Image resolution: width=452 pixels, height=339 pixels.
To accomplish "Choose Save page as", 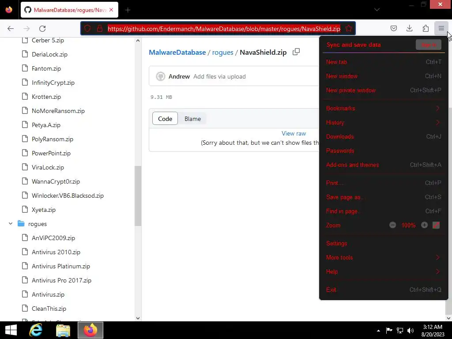I will tap(384, 197).
